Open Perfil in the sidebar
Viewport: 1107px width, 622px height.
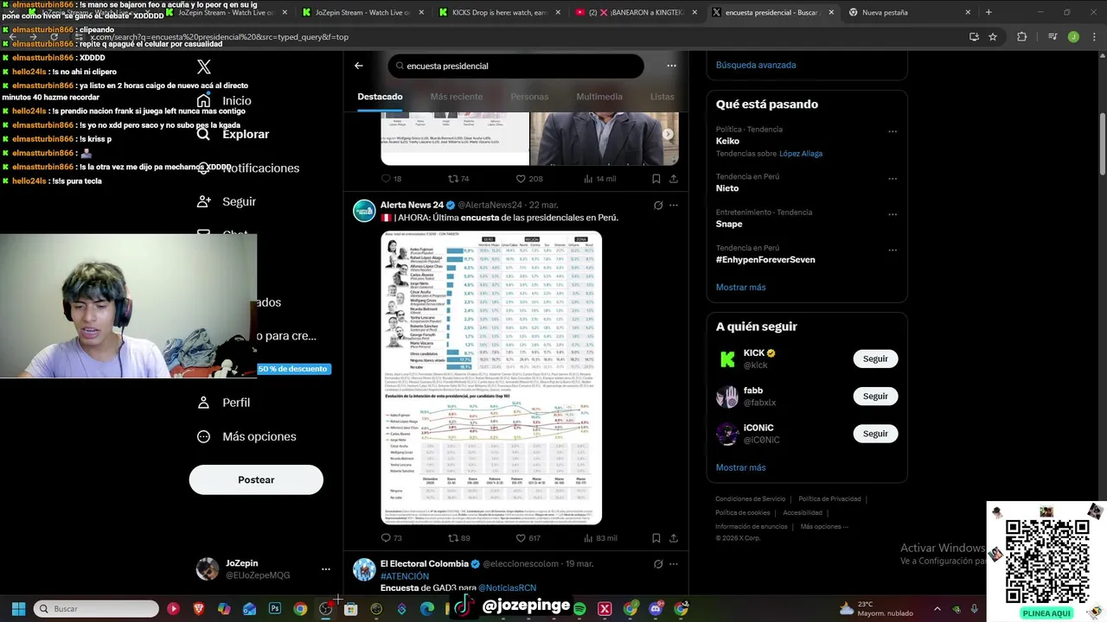click(223, 403)
